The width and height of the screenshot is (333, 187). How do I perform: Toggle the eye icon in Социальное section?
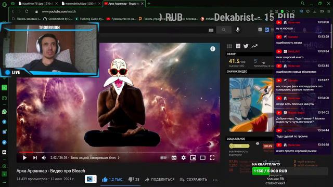[258, 144]
